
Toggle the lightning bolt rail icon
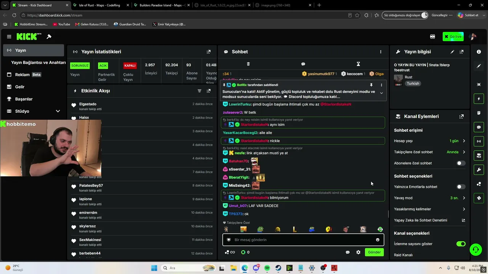479,99
